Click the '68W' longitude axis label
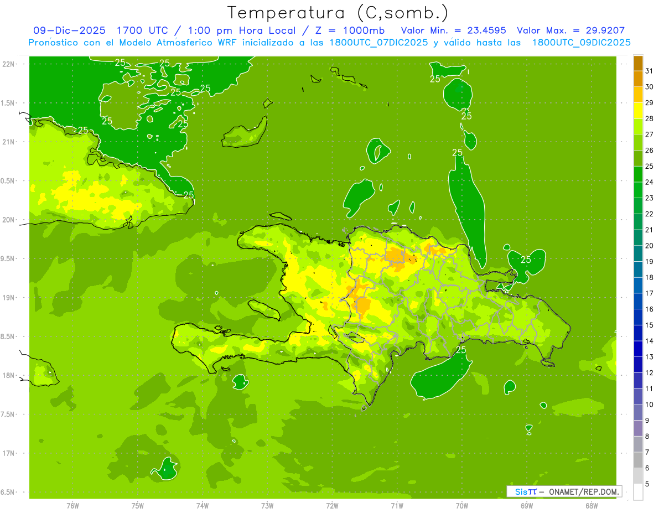 click(x=592, y=505)
